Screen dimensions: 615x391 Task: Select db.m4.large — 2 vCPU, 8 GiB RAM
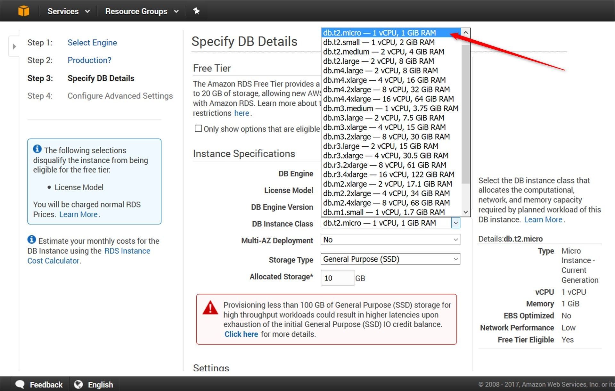(x=391, y=70)
